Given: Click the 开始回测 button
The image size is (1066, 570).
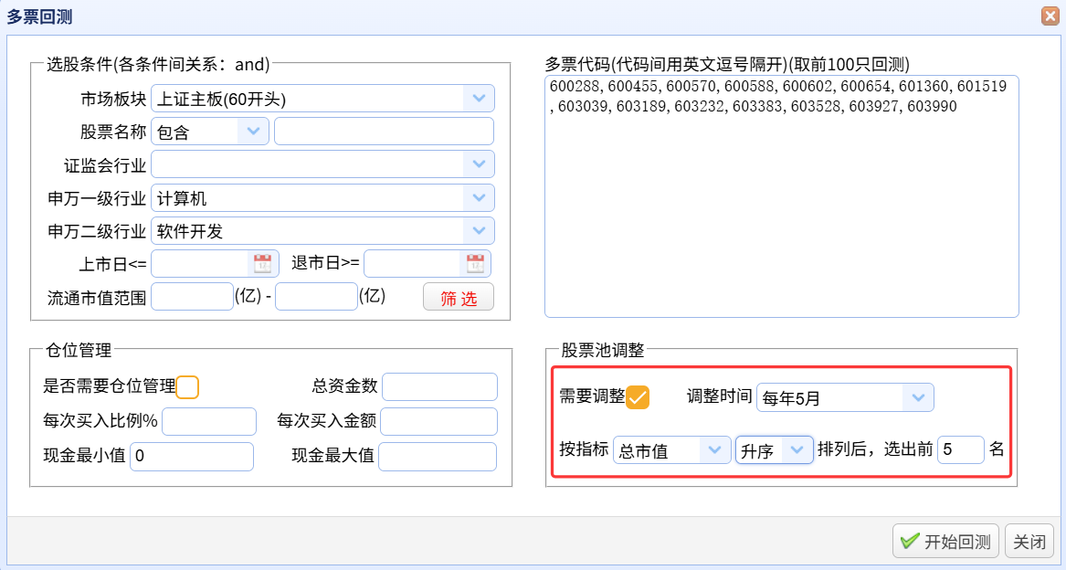Looking at the screenshot, I should click(945, 542).
